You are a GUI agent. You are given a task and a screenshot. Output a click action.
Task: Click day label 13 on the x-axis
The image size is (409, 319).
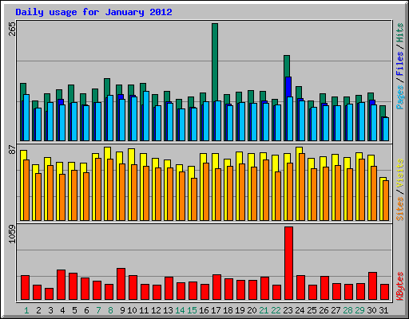[168, 310]
